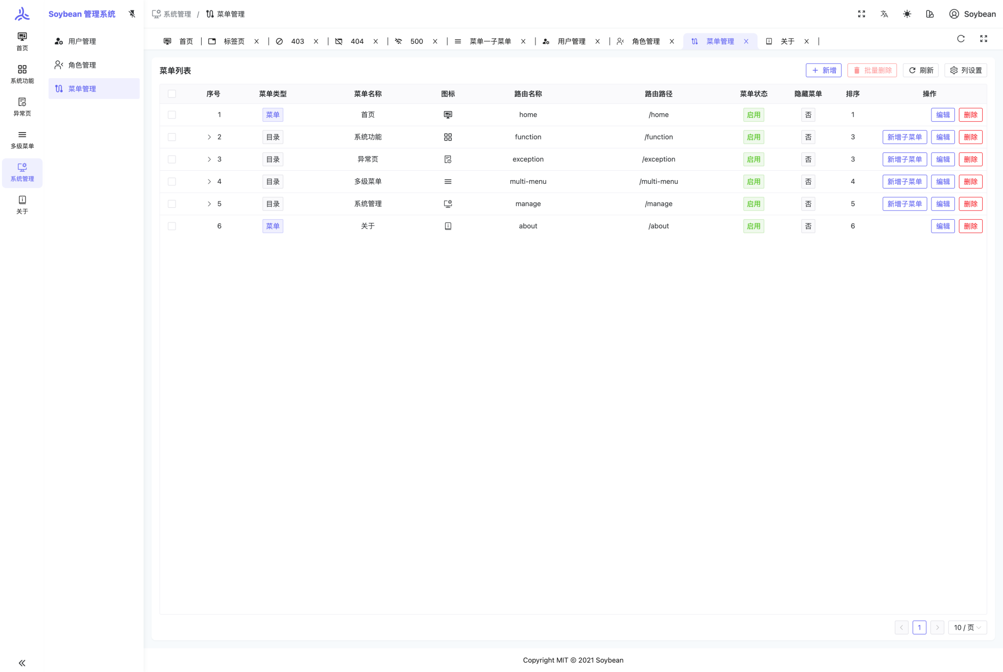Click the 新增 button
This screenshot has width=1003, height=672.
(823, 70)
